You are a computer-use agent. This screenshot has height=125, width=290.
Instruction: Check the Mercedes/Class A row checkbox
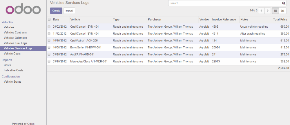(x=49, y=61)
